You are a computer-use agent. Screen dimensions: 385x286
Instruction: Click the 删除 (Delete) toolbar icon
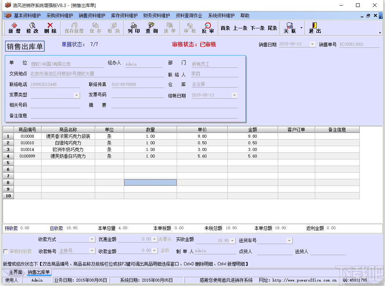click(x=50, y=28)
